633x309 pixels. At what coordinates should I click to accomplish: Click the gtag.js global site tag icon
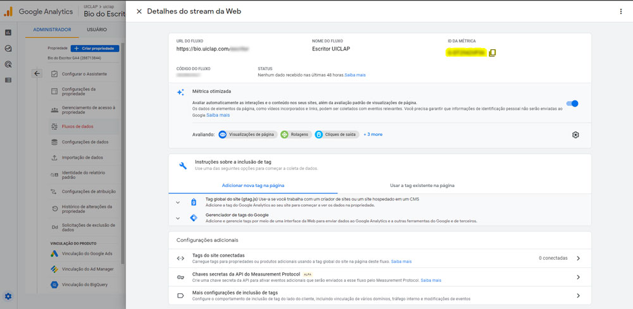[x=194, y=202]
